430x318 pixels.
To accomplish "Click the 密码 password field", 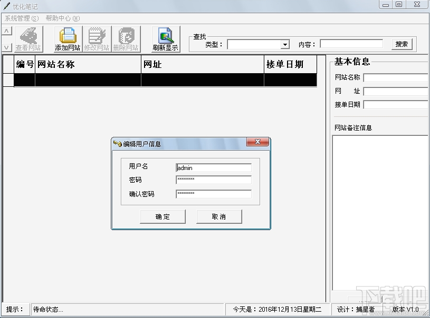I will [x=213, y=181].
